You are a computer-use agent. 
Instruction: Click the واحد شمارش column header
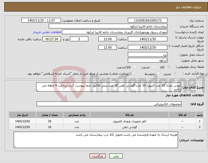(77, 115)
